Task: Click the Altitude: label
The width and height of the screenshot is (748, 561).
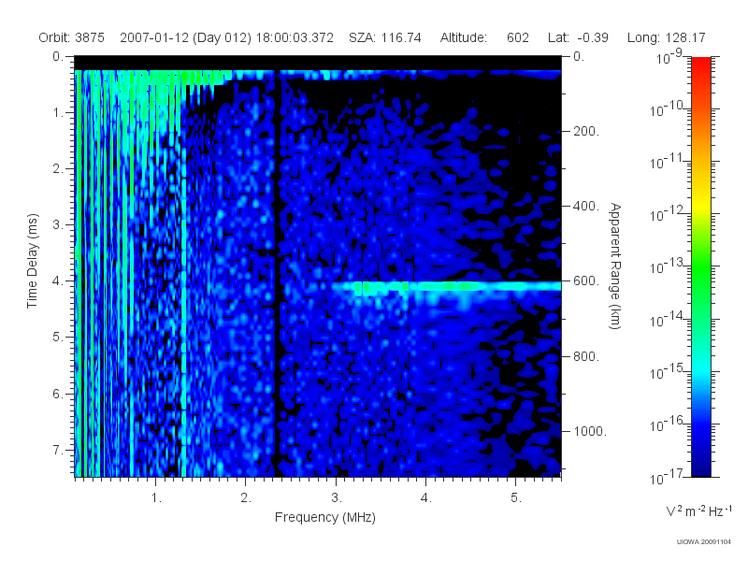Action: pos(464,37)
